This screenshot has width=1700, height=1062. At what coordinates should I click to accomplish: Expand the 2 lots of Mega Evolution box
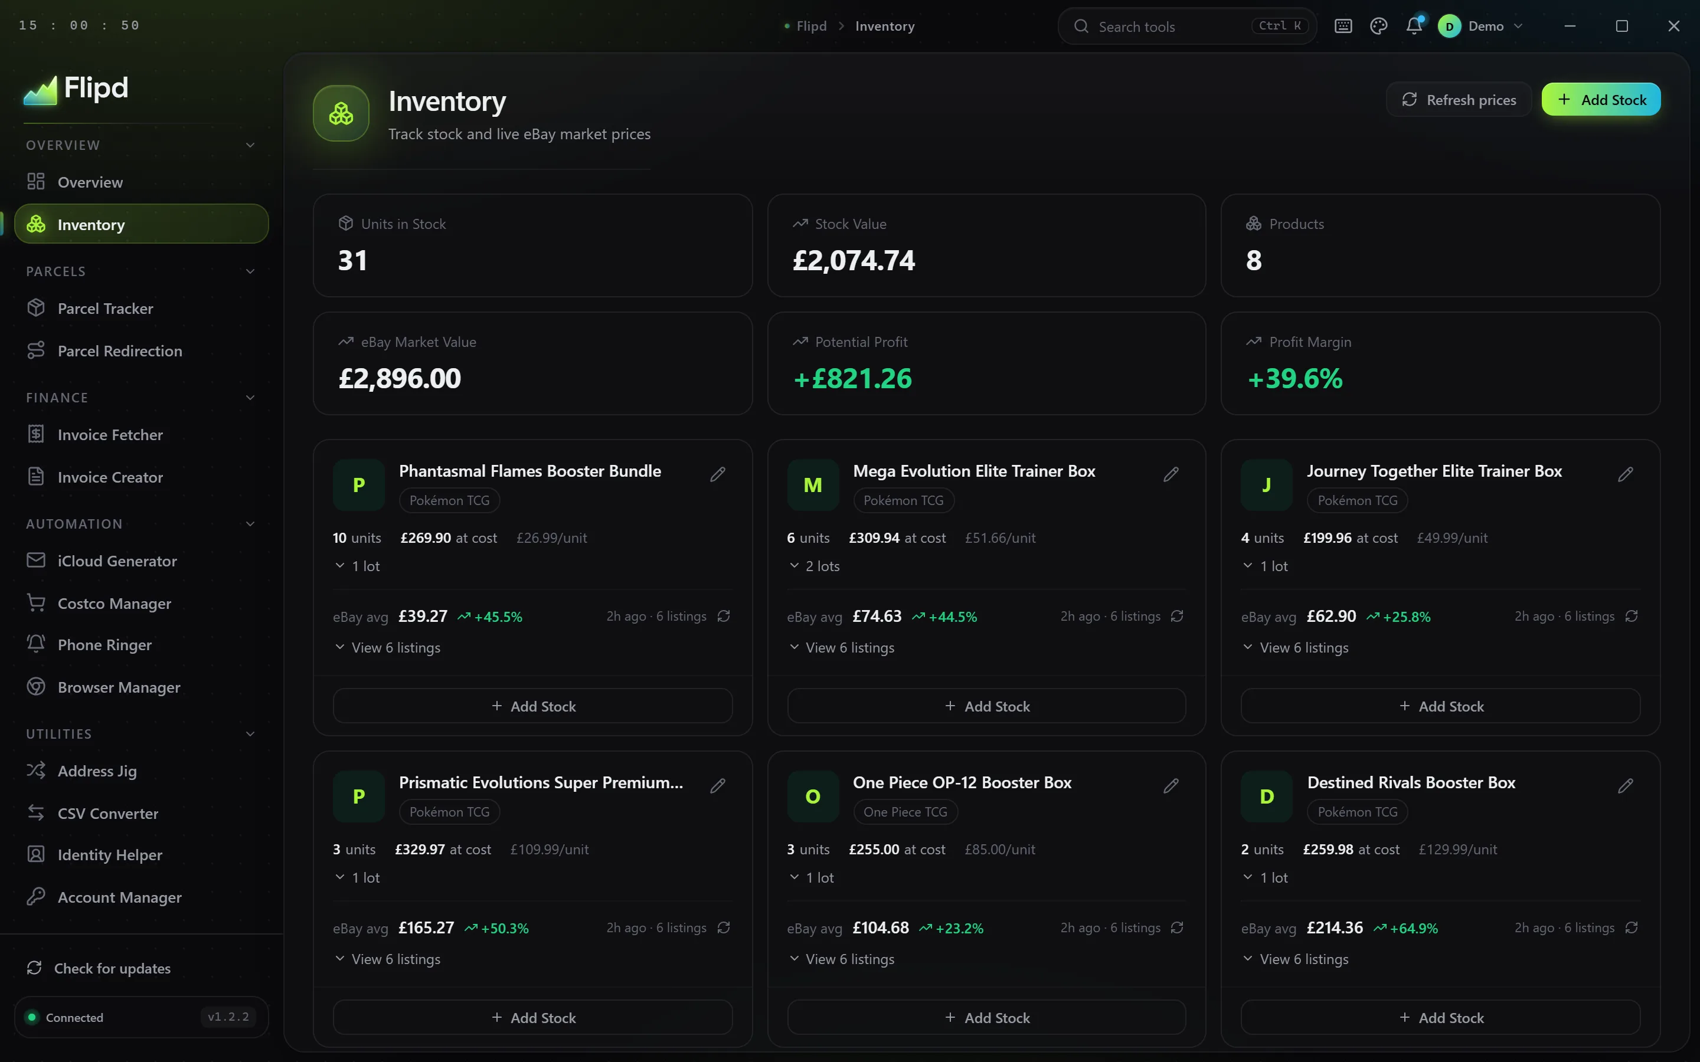814,566
